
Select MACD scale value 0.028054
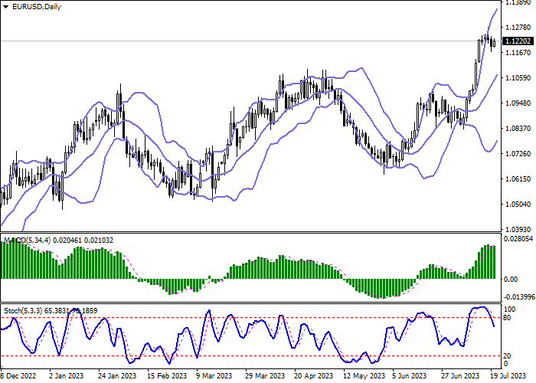point(518,239)
